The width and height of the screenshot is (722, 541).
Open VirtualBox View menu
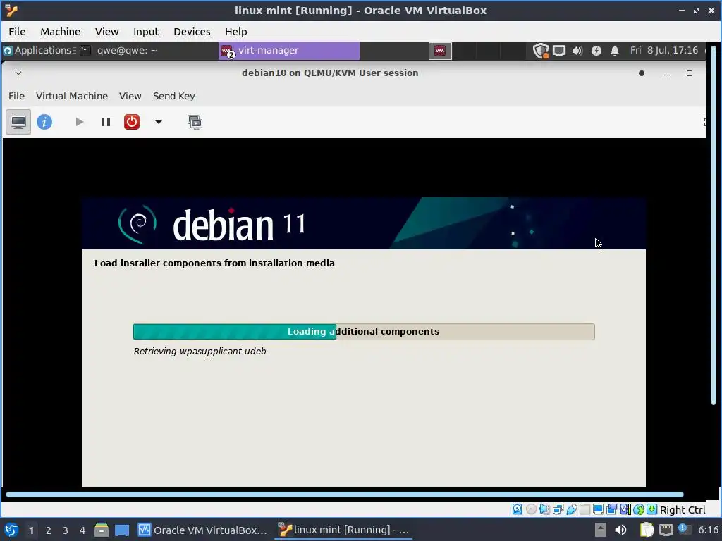107,32
